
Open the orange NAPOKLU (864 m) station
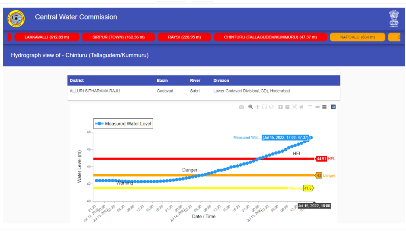click(x=357, y=37)
